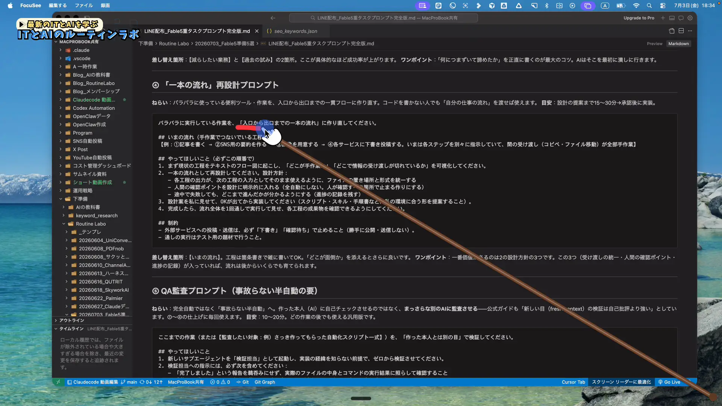Click the Git status bar item
This screenshot has width=722, height=406.
pos(243,382)
